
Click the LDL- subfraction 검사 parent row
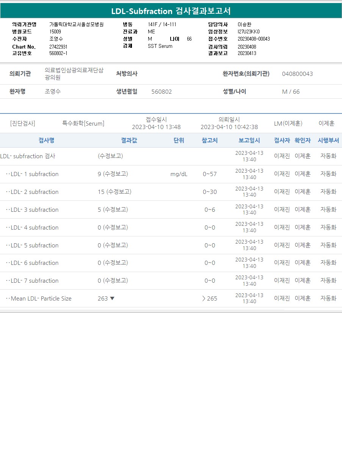pyautogui.click(x=28, y=156)
